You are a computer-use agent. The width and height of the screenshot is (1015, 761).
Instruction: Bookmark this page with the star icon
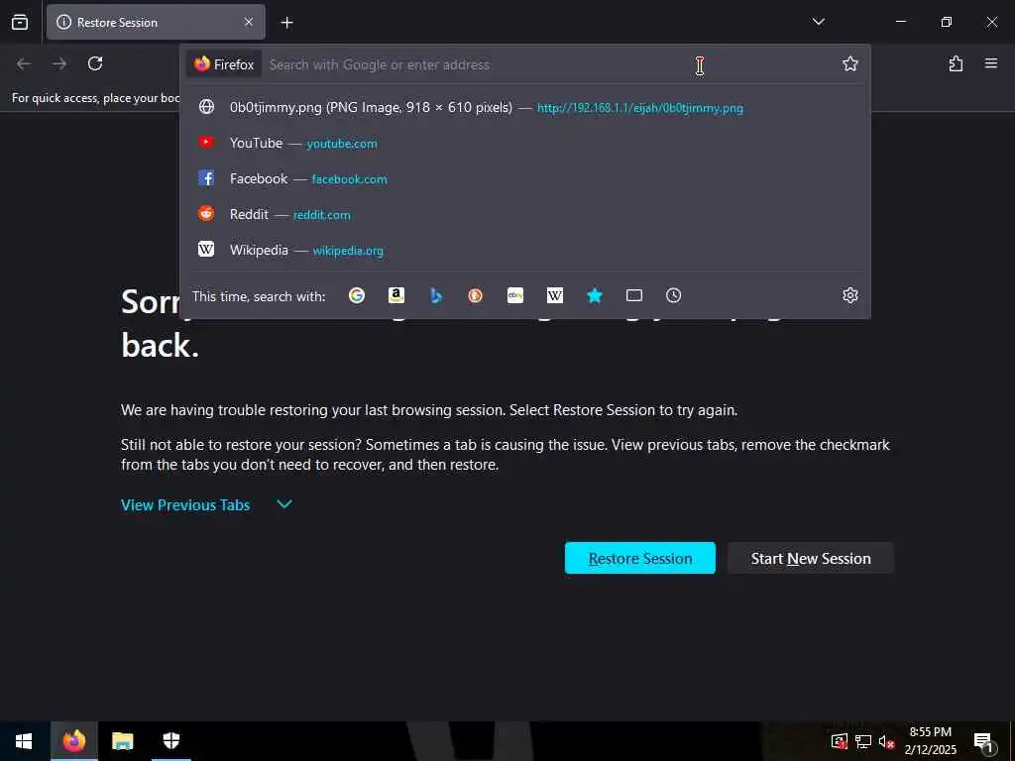coord(849,63)
